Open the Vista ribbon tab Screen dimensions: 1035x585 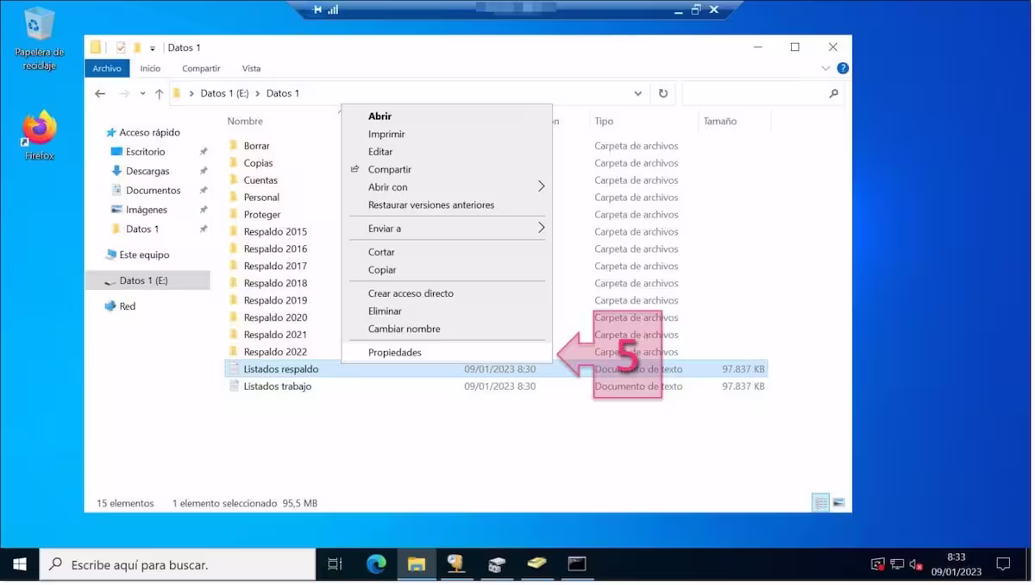click(x=251, y=68)
